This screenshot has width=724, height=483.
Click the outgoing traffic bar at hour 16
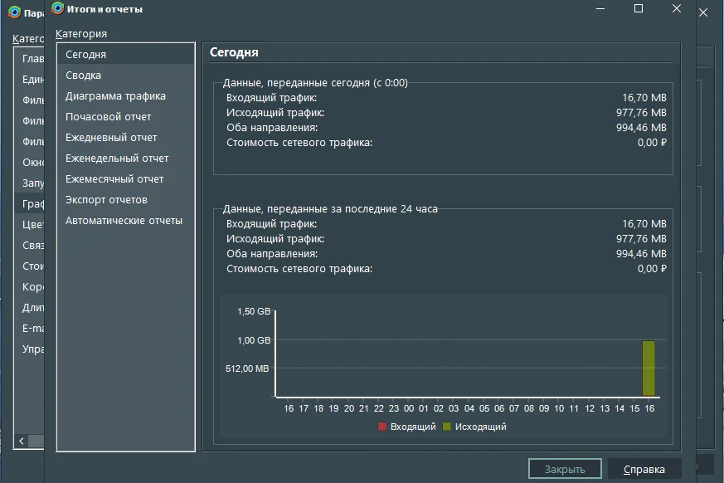click(649, 368)
